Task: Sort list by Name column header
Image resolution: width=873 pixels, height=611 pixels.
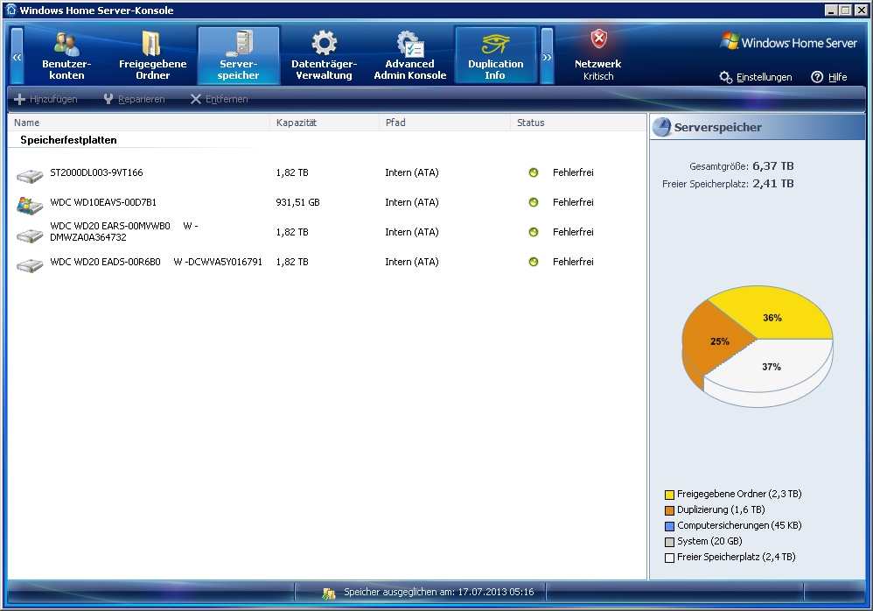Action: pyautogui.click(x=138, y=123)
